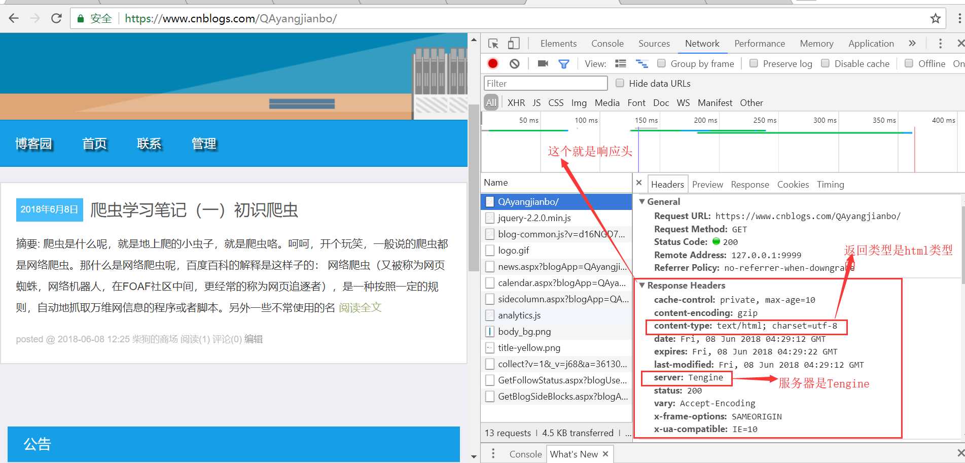Close the request details pane

coord(639,183)
